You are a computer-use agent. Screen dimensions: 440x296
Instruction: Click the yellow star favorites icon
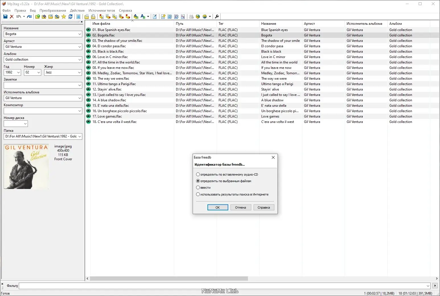(63, 17)
